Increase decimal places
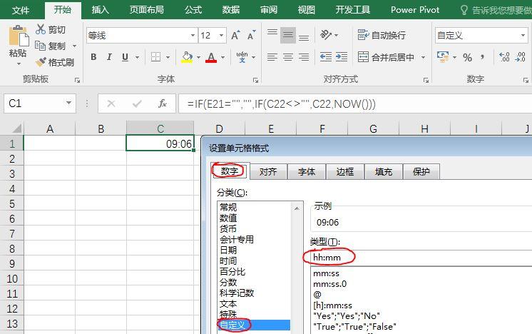532x334 pixels. tap(504, 57)
